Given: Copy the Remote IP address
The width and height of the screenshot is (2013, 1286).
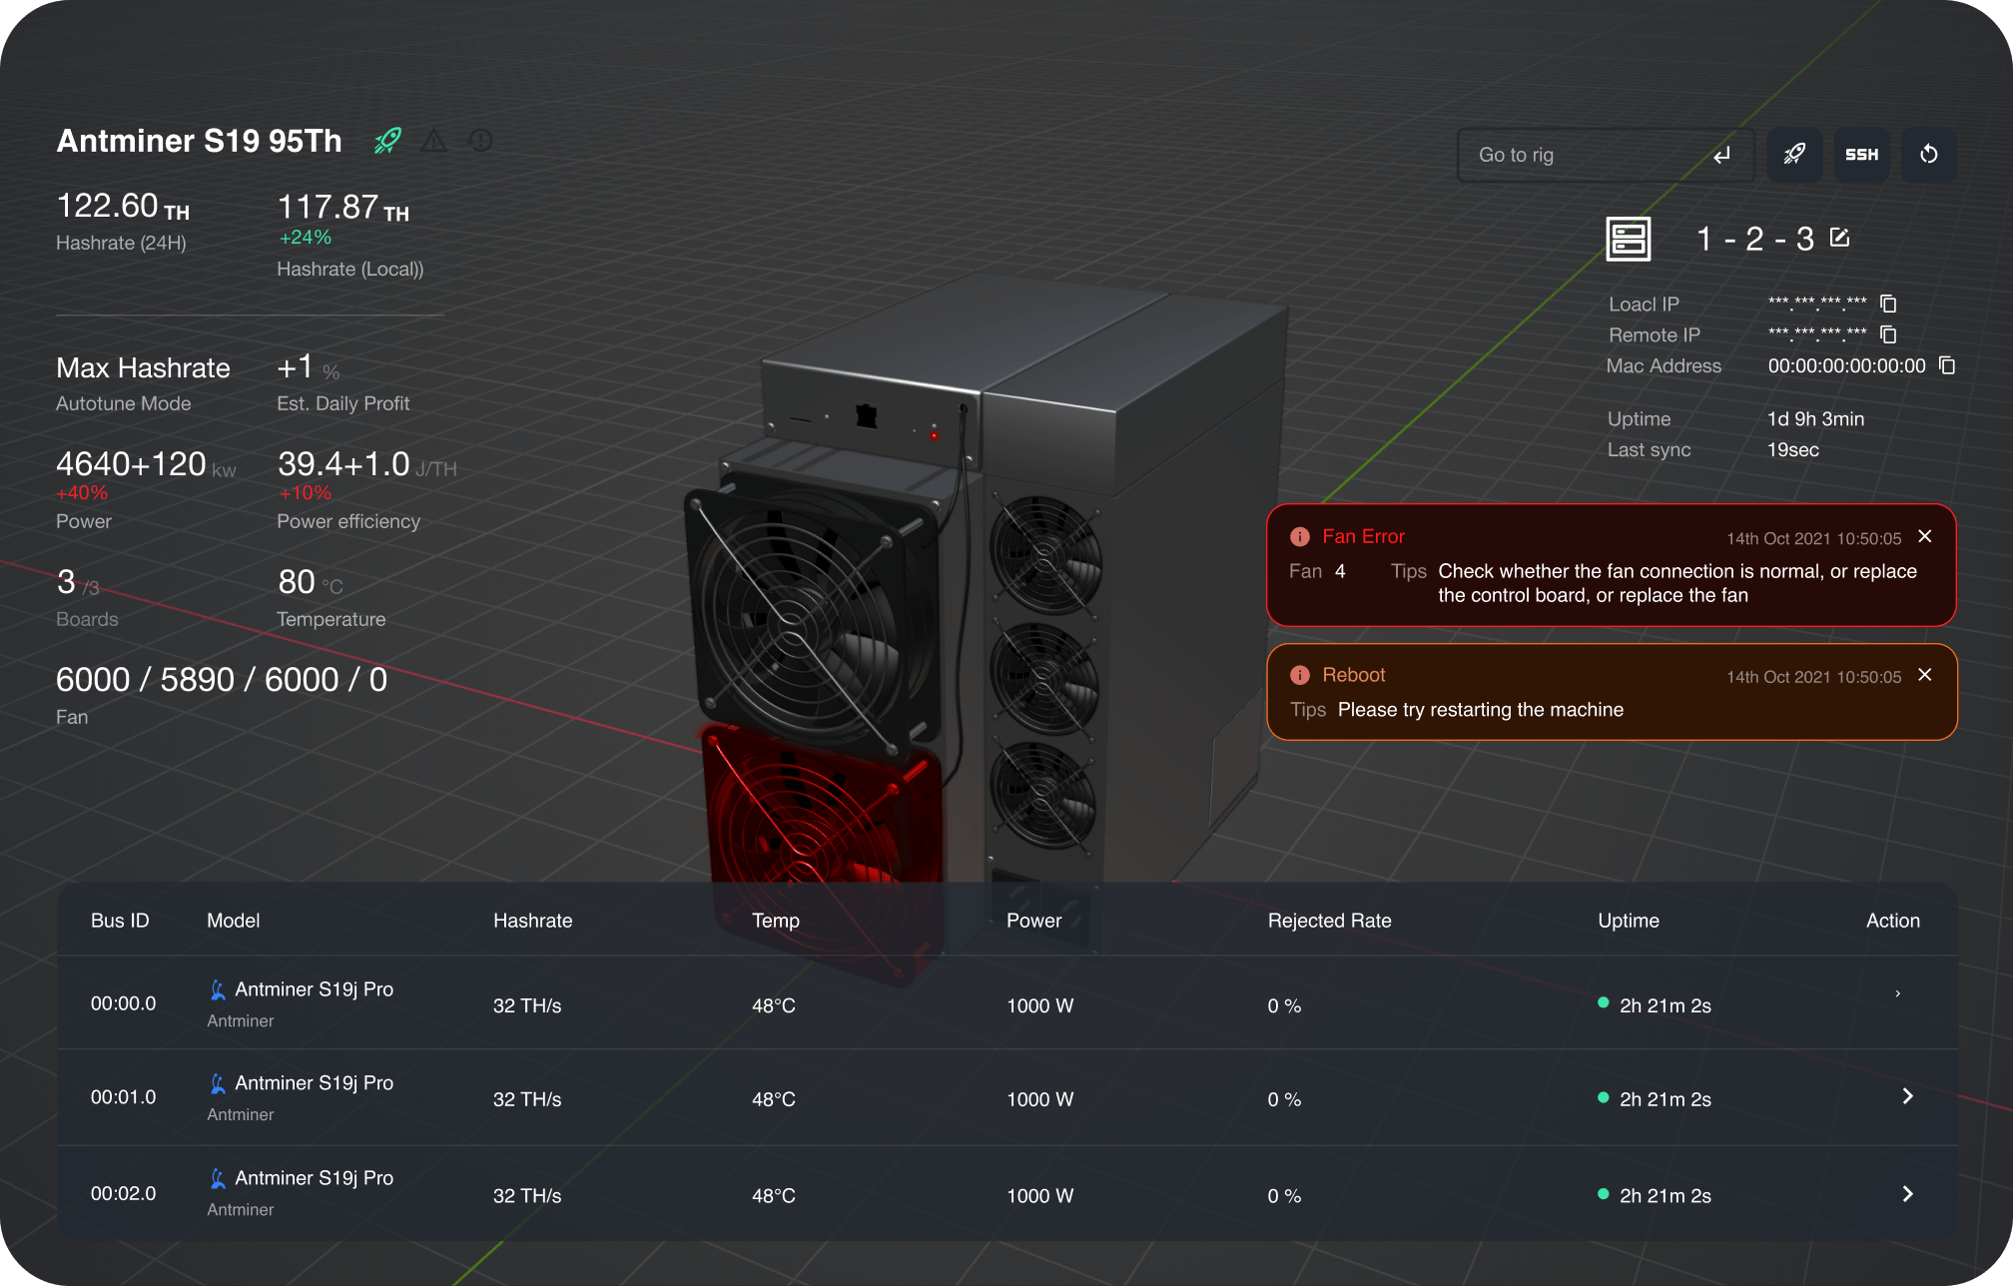Looking at the screenshot, I should click(x=1888, y=334).
